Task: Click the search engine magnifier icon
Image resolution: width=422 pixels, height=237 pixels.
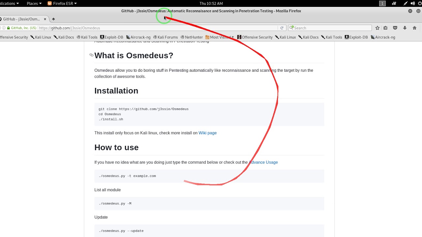Action: click(291, 28)
